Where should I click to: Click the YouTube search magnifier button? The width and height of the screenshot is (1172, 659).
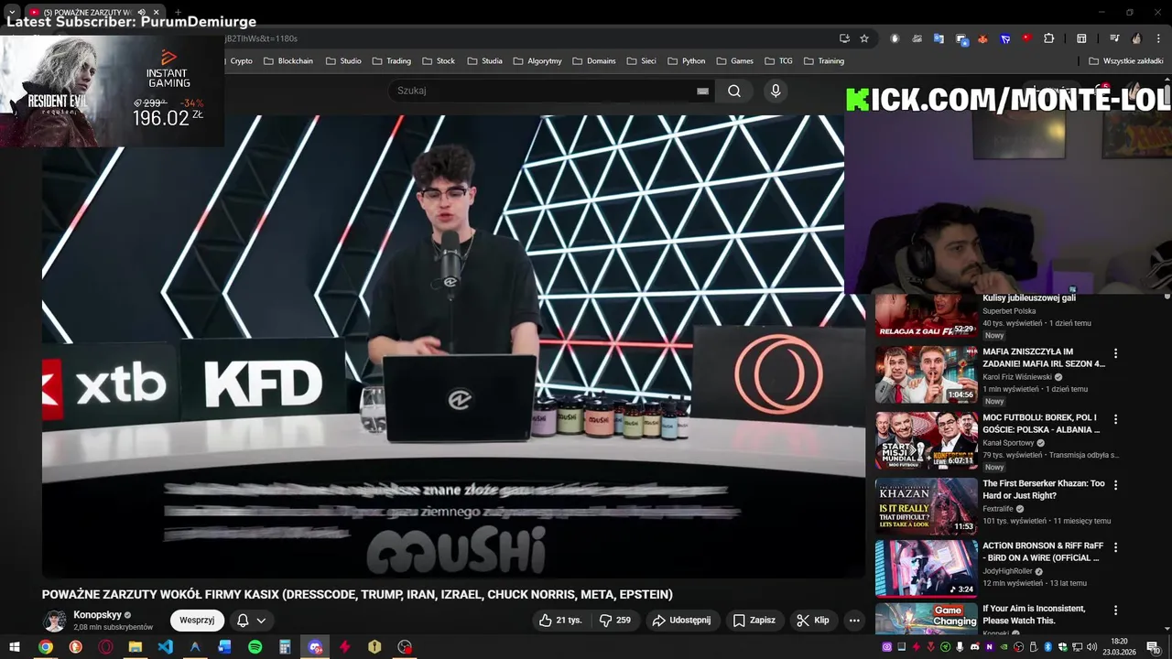[734, 91]
